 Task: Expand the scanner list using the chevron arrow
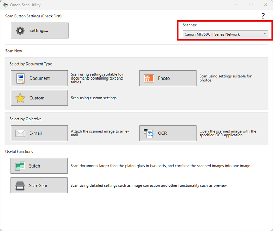pos(265,34)
